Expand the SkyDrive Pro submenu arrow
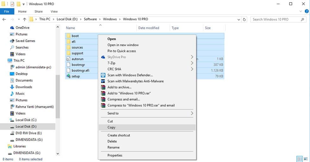This screenshot has width=310, height=162. click(x=192, y=57)
